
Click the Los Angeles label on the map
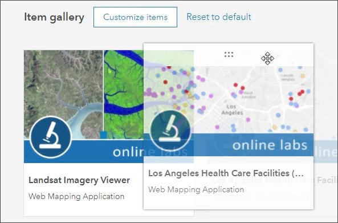point(232,110)
